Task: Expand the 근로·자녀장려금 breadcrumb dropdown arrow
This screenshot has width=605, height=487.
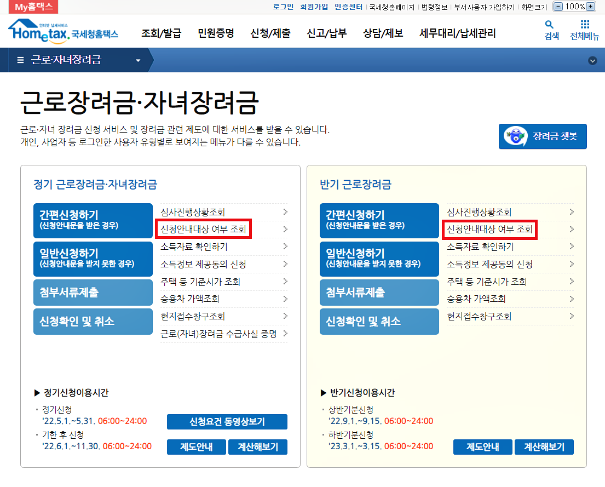Action: (x=138, y=60)
